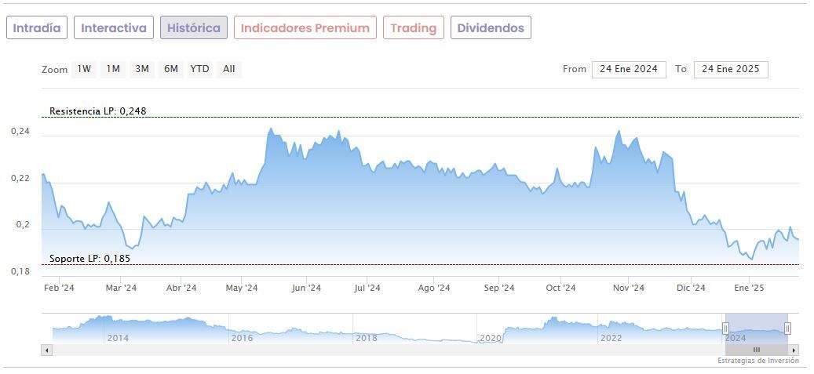Viewport: 814px width, 374px height.
Task: Set zoom range to 1W
Action: click(x=84, y=69)
